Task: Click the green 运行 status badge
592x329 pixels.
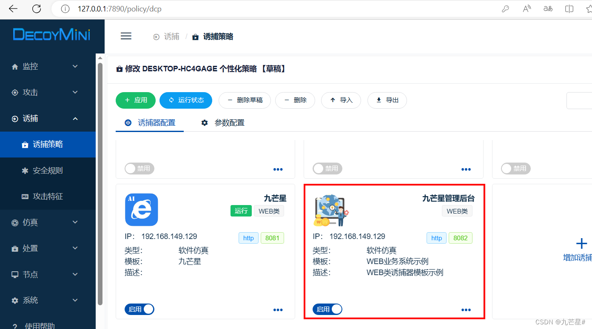Action: [x=241, y=211]
